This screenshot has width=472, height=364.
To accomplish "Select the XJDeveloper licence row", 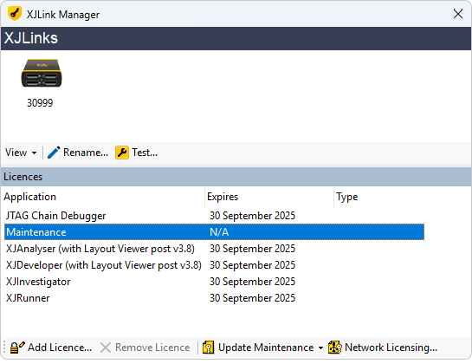I will click(214, 265).
